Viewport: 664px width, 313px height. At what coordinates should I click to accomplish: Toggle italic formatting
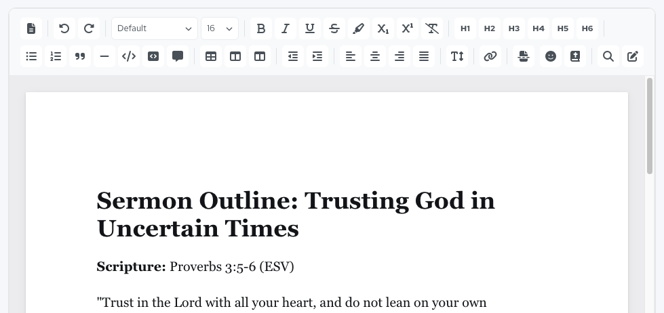286,28
